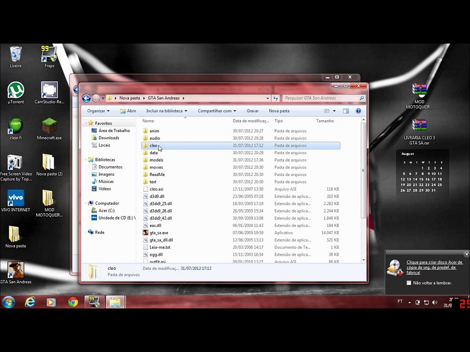Click the refresh button beside address bar
The width and height of the screenshot is (470, 352).
276,98
